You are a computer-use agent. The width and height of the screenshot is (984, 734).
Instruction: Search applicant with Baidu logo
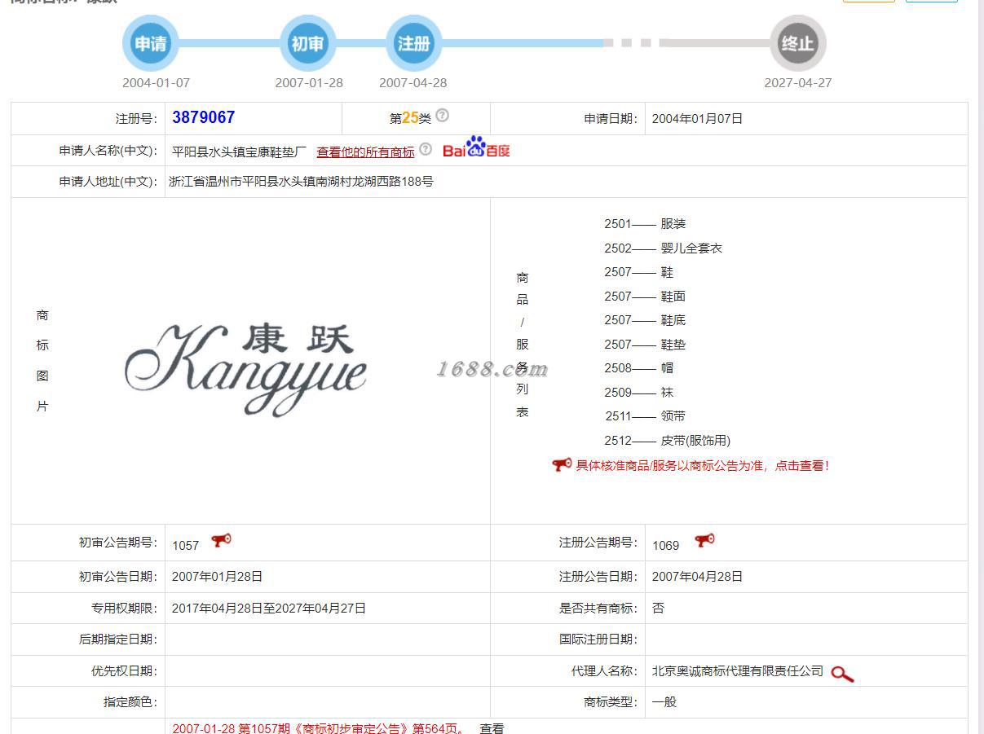(x=476, y=147)
